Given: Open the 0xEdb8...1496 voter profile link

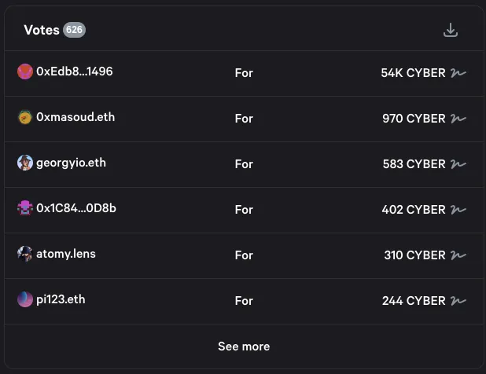Looking at the screenshot, I should tap(75, 71).
